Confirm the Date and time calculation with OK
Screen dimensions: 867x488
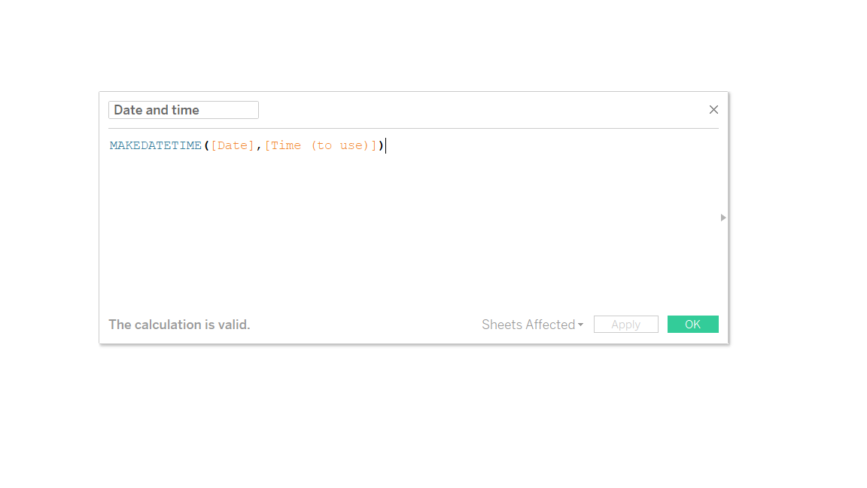[692, 324]
